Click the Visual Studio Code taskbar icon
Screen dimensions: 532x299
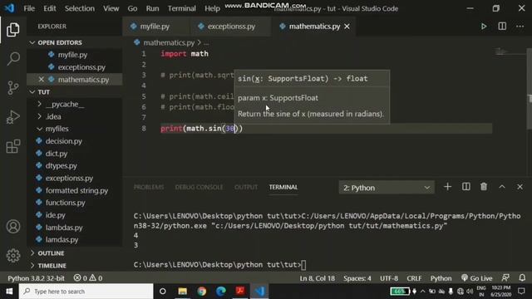point(259,292)
